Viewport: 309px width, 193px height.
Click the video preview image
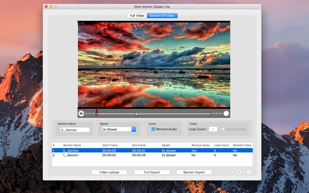(154, 64)
